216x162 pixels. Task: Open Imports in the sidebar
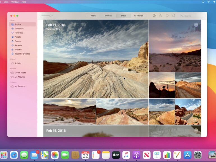pyautogui.click(x=18, y=50)
